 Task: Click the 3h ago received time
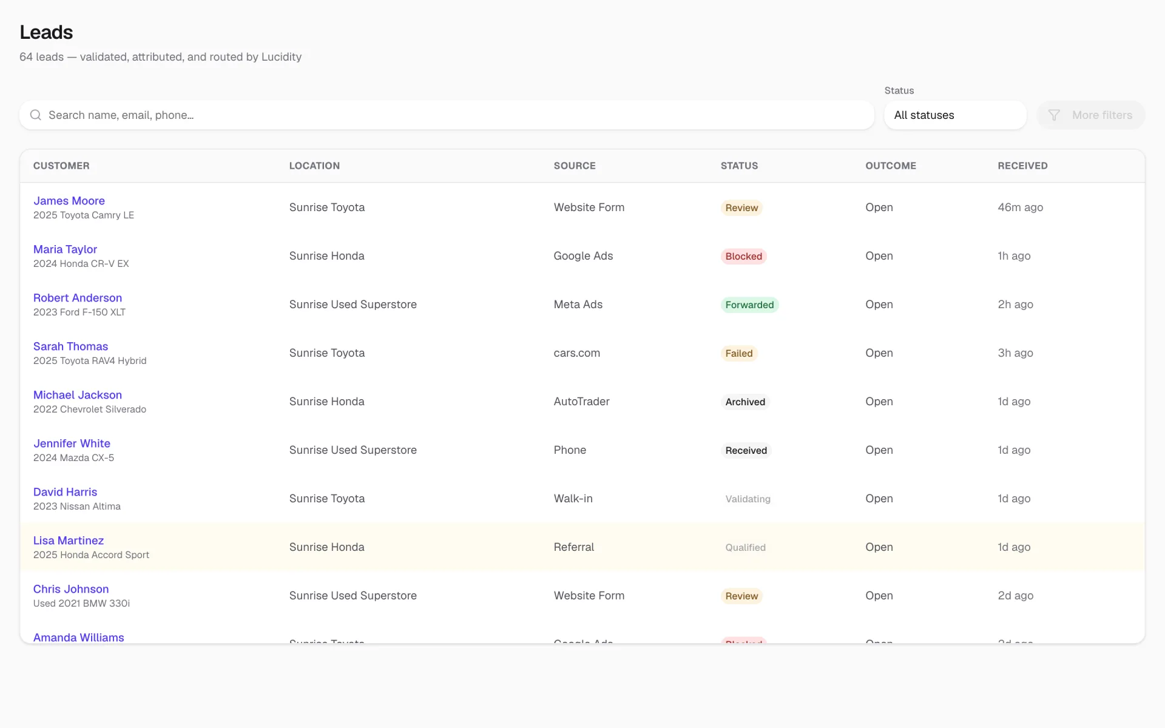[1015, 353]
